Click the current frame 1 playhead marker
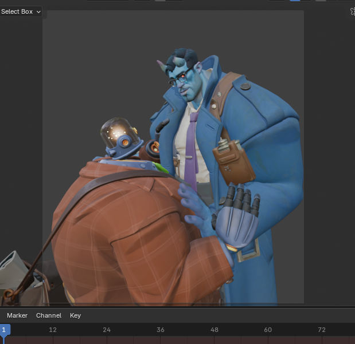 (x=5, y=330)
